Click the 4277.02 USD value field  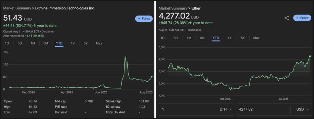tap(263, 109)
